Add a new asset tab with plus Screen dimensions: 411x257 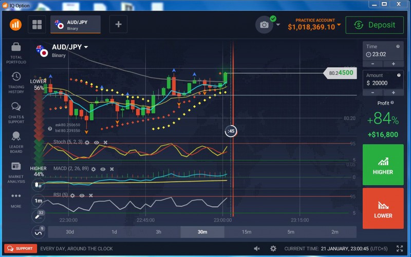point(118,24)
